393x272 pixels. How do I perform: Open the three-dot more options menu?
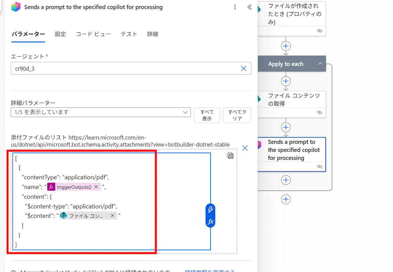235,7
